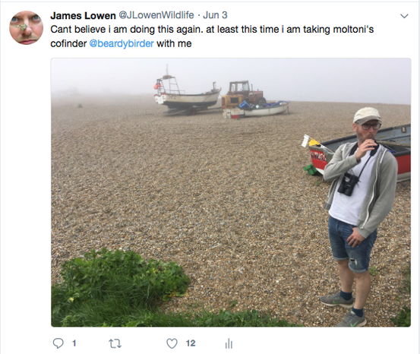
Task: Click the like count of 12
Action: tap(191, 343)
